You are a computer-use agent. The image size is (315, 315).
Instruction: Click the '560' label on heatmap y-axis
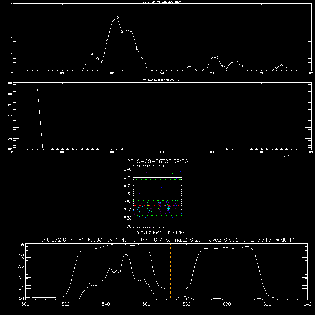pyautogui.click(x=128, y=202)
